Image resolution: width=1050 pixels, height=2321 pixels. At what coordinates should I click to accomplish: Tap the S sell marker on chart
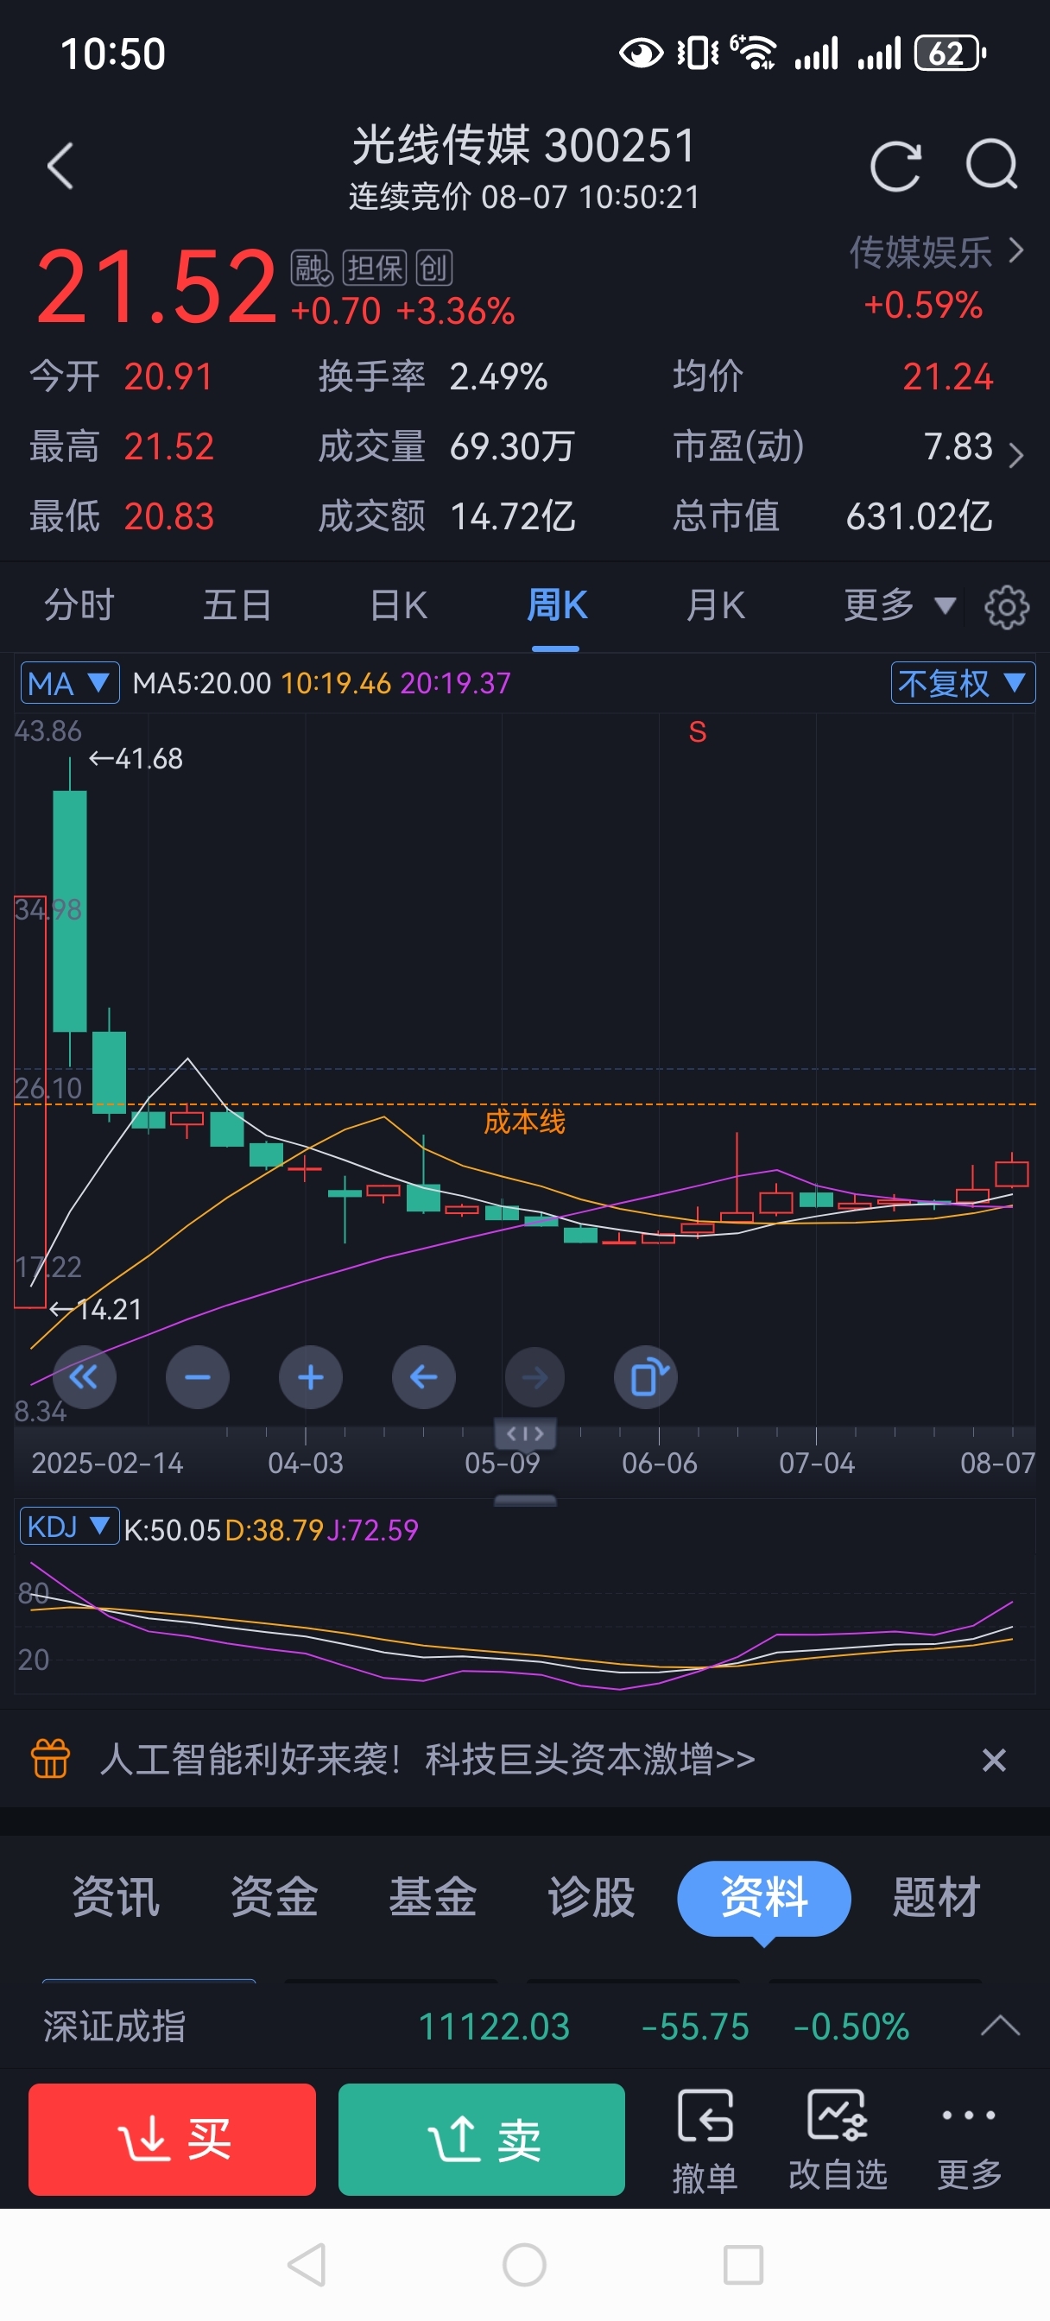click(698, 731)
